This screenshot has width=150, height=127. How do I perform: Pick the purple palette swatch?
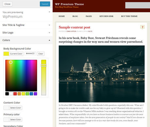(35, 94)
